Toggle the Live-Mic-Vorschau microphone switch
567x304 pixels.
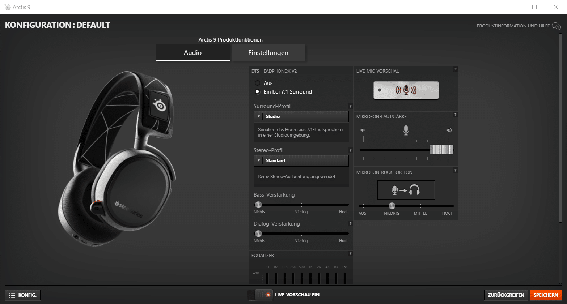pos(406,90)
